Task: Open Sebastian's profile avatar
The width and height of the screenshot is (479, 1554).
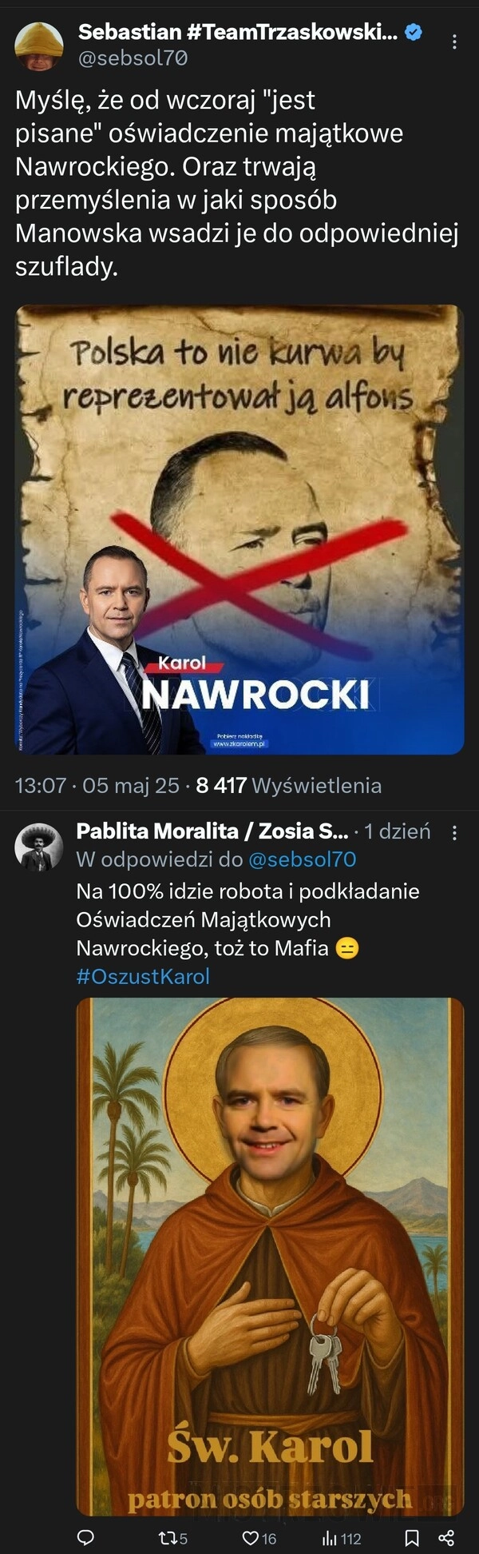Action: [38, 46]
